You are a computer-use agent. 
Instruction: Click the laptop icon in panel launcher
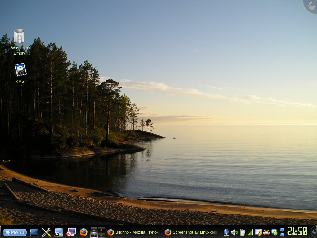(x=59, y=232)
